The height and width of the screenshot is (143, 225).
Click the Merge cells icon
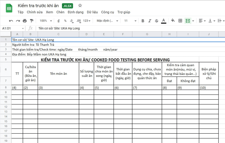point(188,21)
